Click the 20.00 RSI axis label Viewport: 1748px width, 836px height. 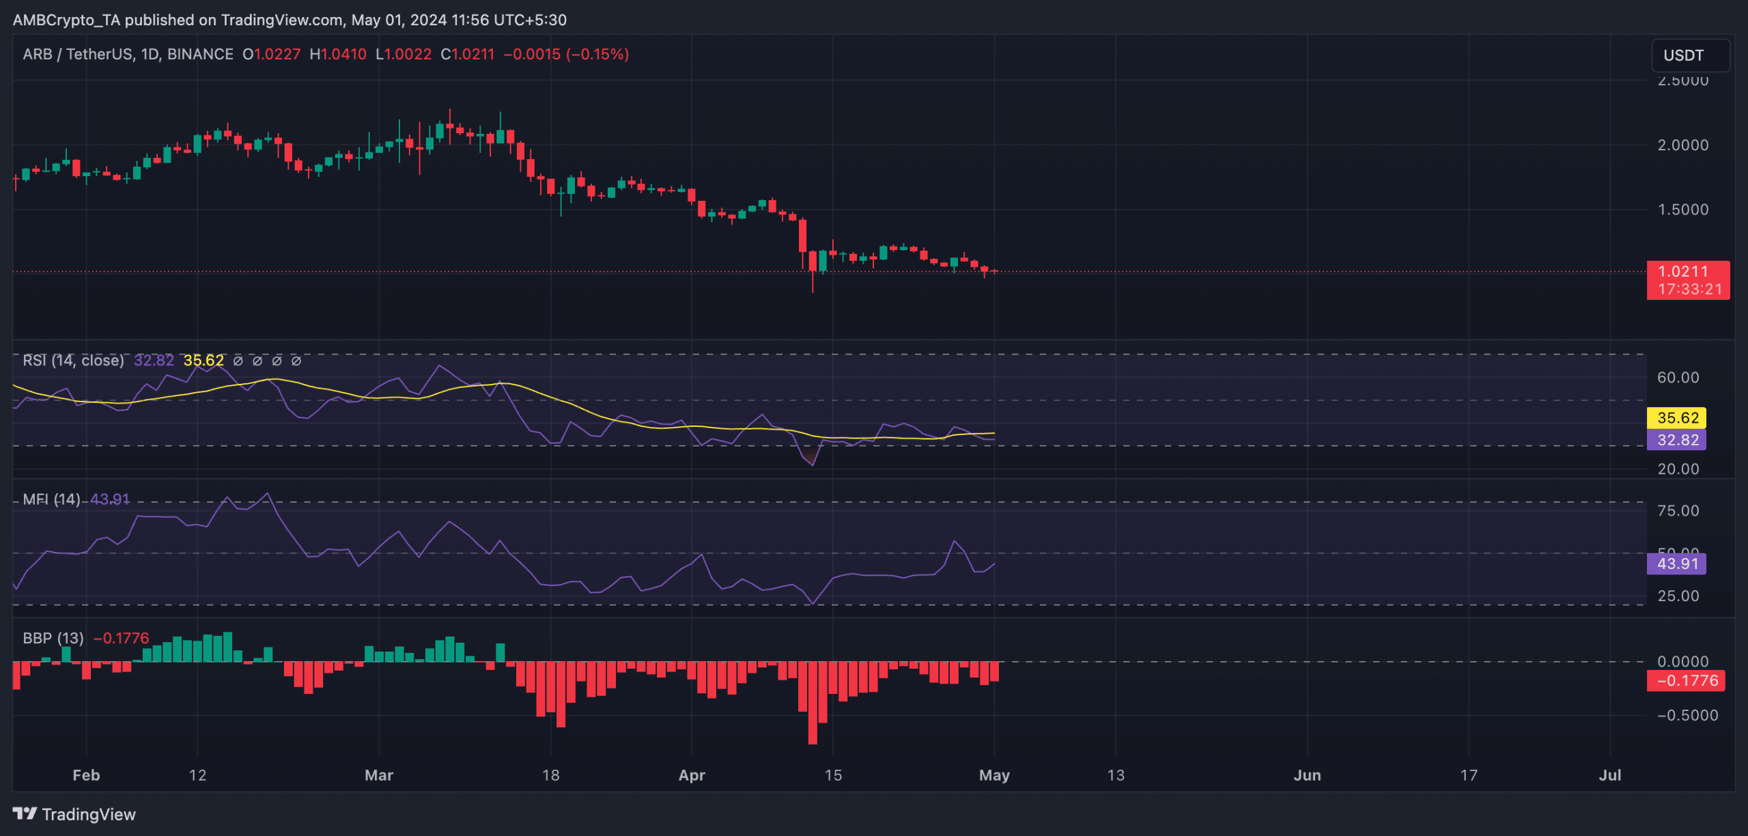pos(1678,469)
